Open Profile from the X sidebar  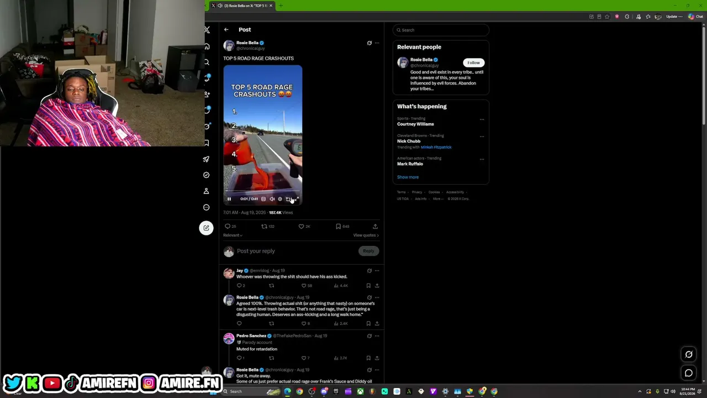[x=206, y=191]
